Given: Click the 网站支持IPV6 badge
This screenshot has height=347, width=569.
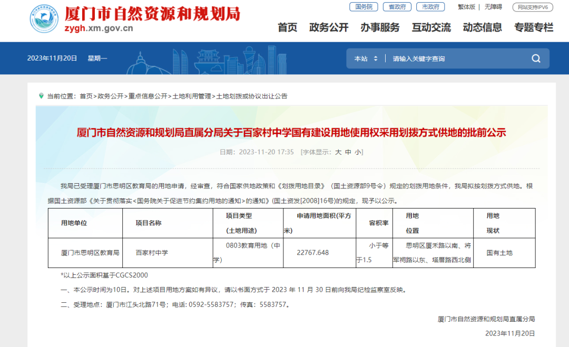Looking at the screenshot, I should pyautogui.click(x=533, y=7).
